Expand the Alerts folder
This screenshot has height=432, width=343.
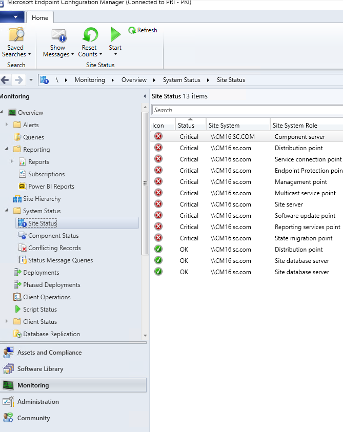[x=7, y=125]
